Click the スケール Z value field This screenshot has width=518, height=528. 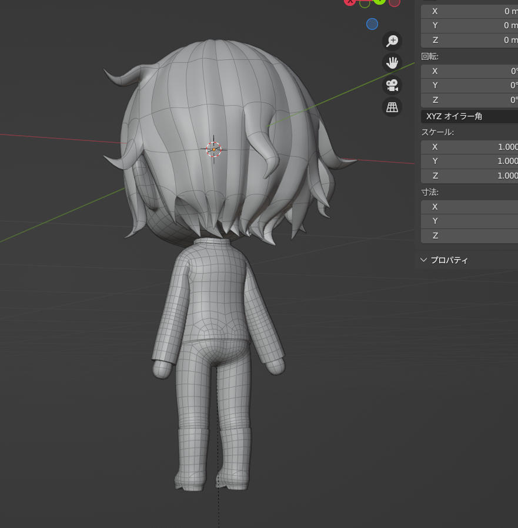(469, 176)
